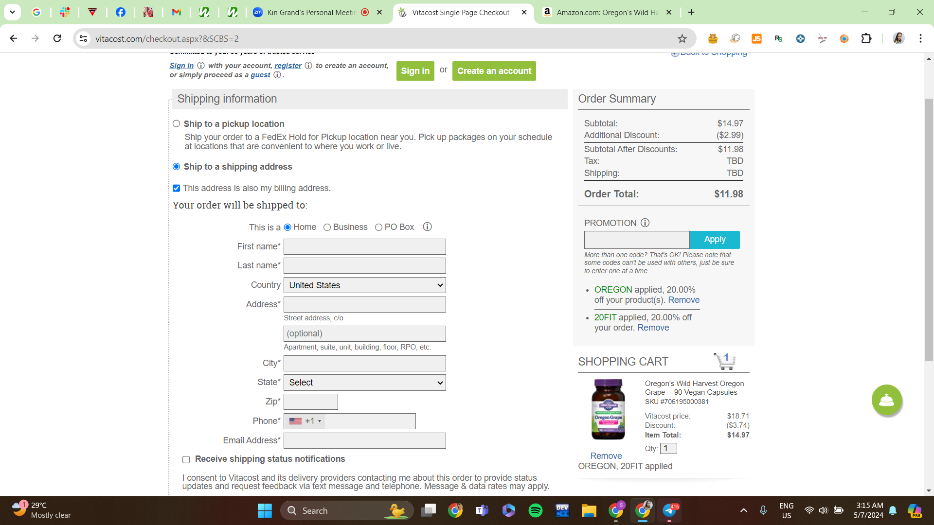The height and width of the screenshot is (525, 934).
Task: Open the State dropdown
Action: coord(365,383)
